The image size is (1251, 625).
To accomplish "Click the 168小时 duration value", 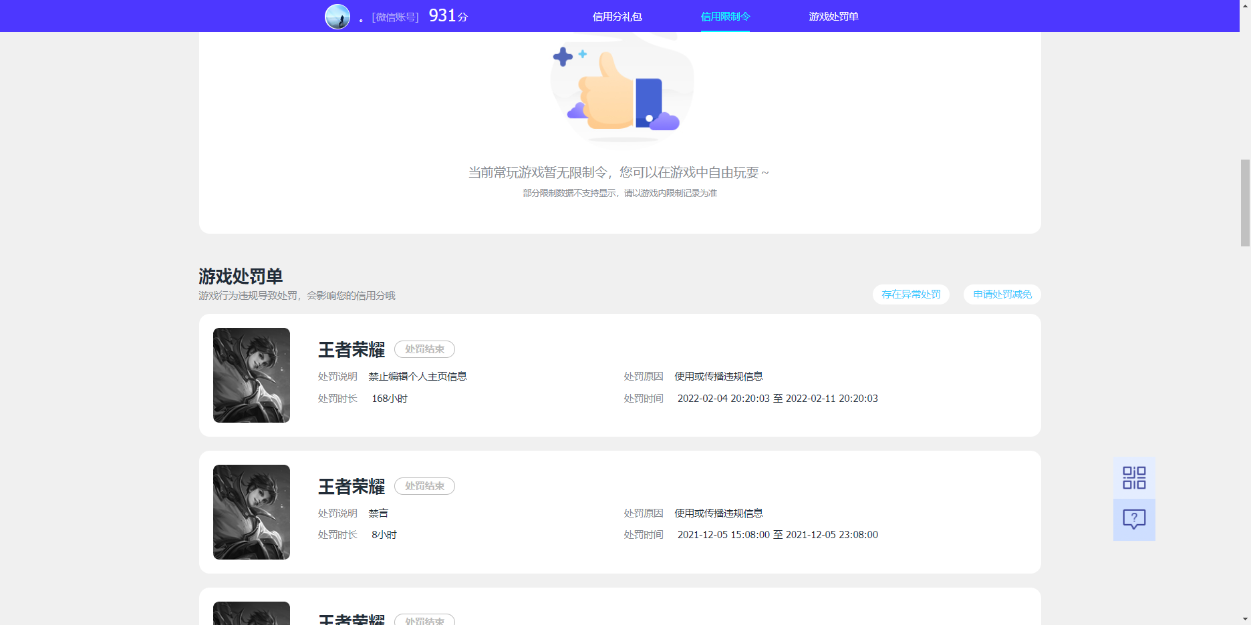I will [390, 399].
